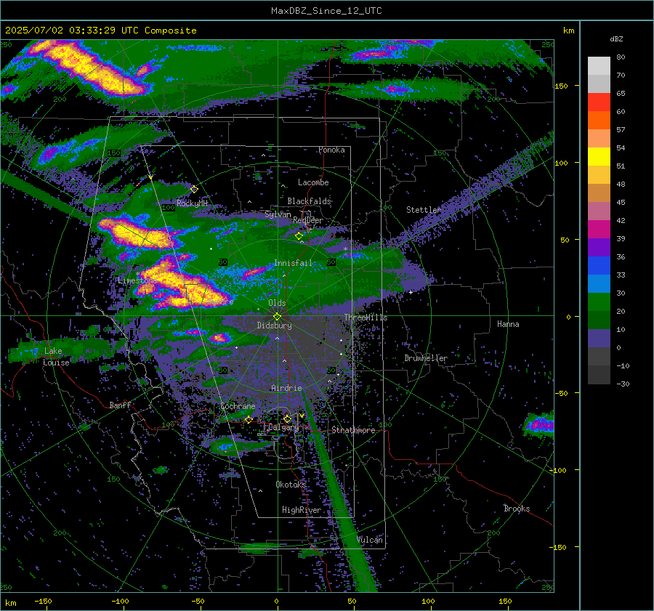Click the Lake Louise label
This screenshot has width=654, height=611.
(x=56, y=357)
